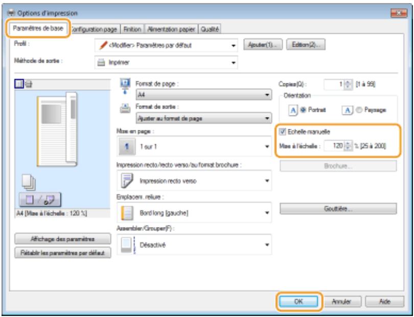Switch to Alimentation papier tab
414x317 pixels.
tap(171, 29)
